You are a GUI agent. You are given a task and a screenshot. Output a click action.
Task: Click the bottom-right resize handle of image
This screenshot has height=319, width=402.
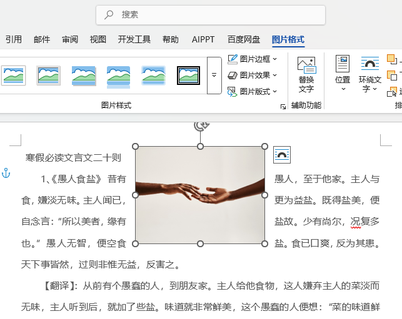coord(265,243)
